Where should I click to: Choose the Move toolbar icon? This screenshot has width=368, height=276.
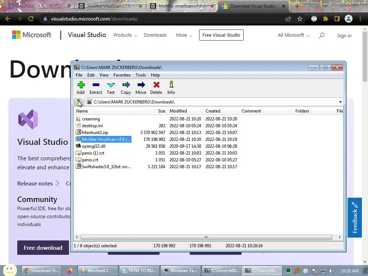point(141,88)
